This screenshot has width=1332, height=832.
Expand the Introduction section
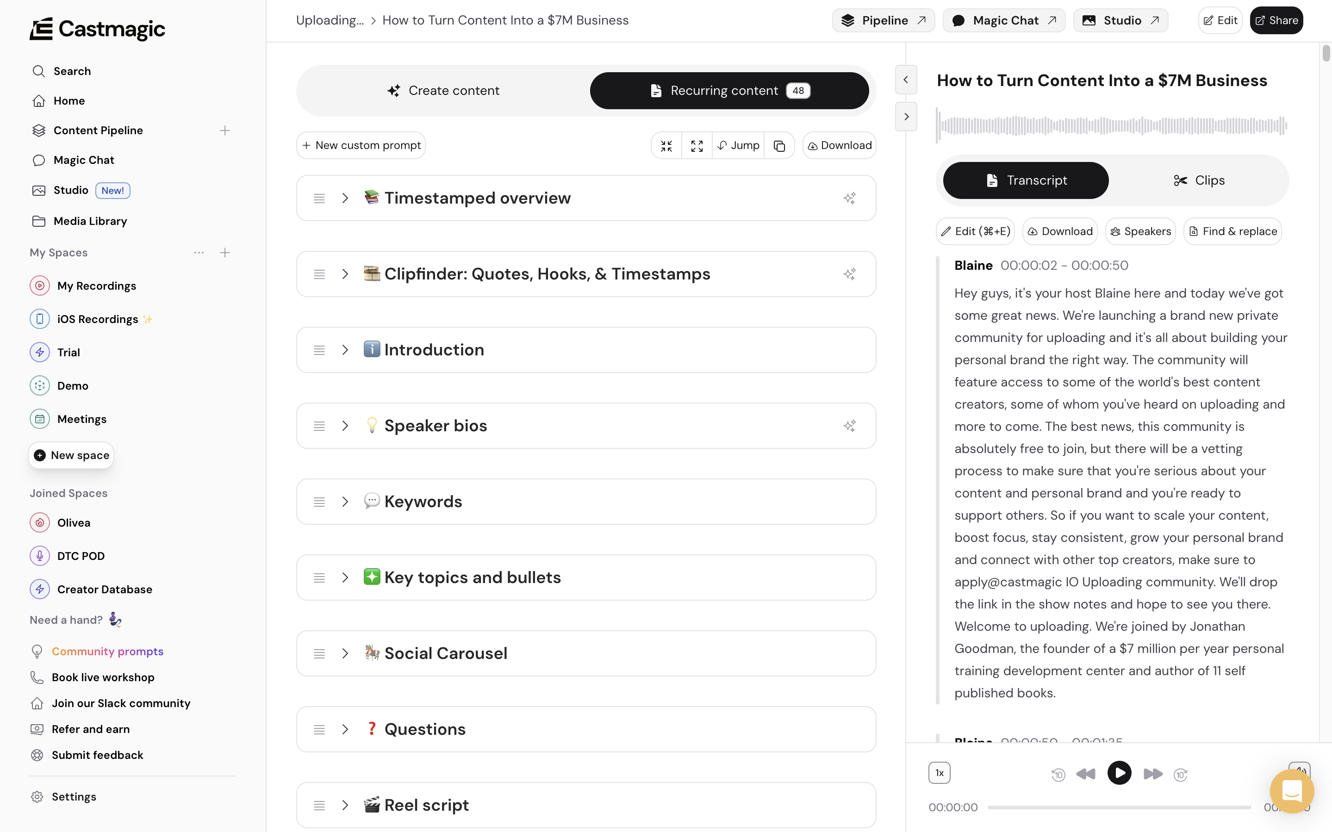[x=345, y=350]
